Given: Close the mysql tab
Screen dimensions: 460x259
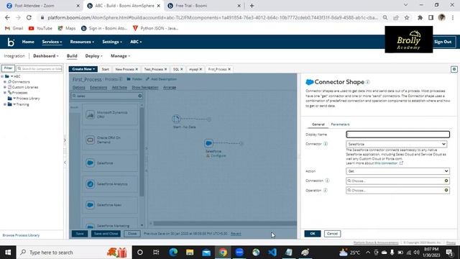Looking at the screenshot, I should [x=201, y=69].
